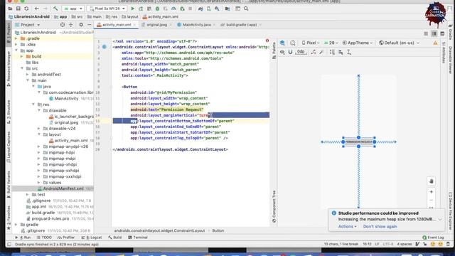Click Don't show again in notification

point(380,226)
